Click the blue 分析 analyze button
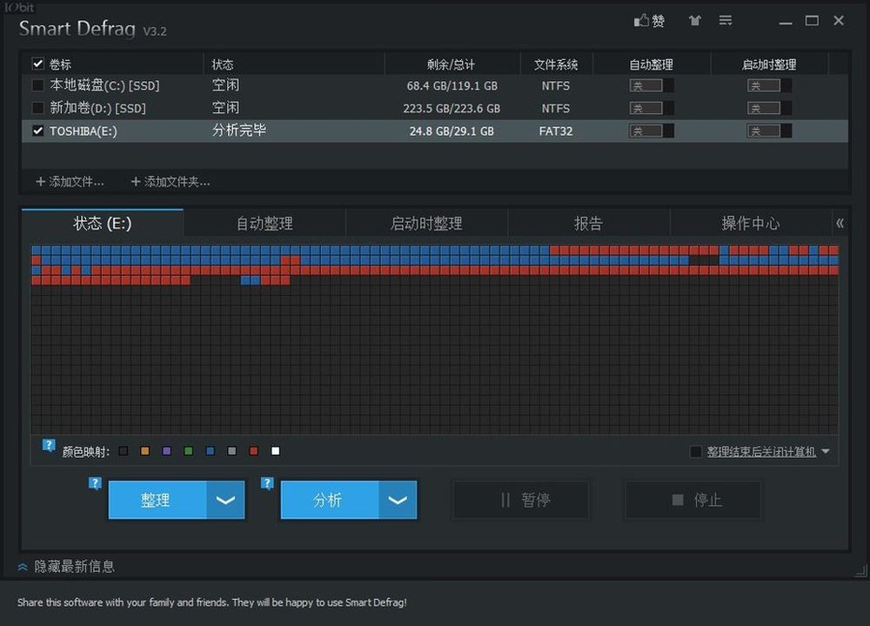Image resolution: width=870 pixels, height=626 pixels. coord(330,500)
